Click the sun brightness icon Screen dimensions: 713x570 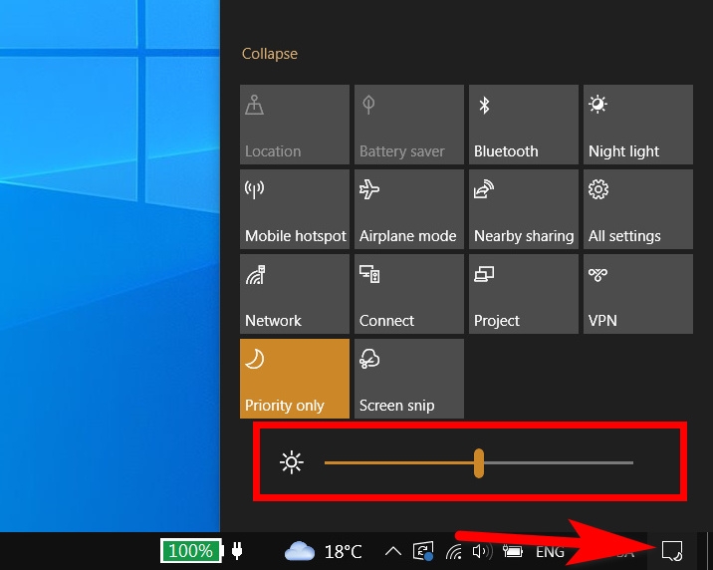tap(292, 462)
